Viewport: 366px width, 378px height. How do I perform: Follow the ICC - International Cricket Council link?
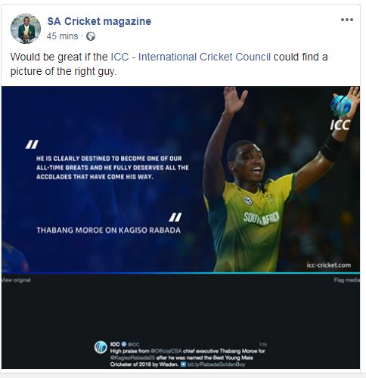coord(191,57)
